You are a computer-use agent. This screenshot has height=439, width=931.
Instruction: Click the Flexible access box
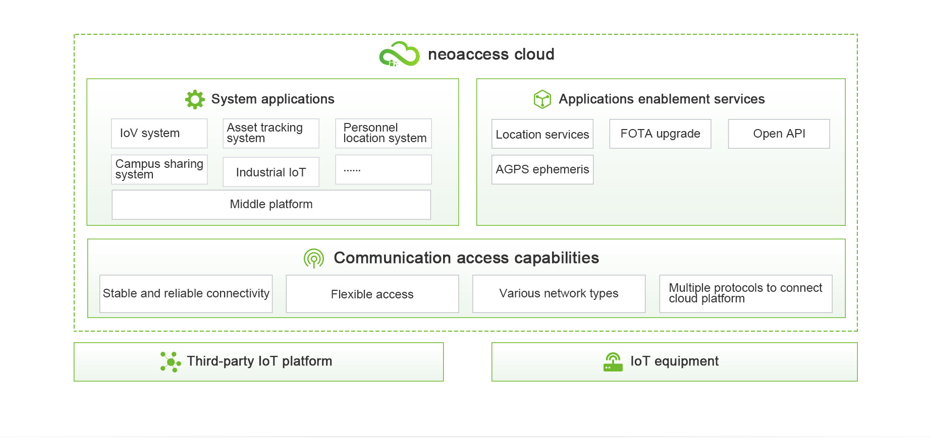372,294
